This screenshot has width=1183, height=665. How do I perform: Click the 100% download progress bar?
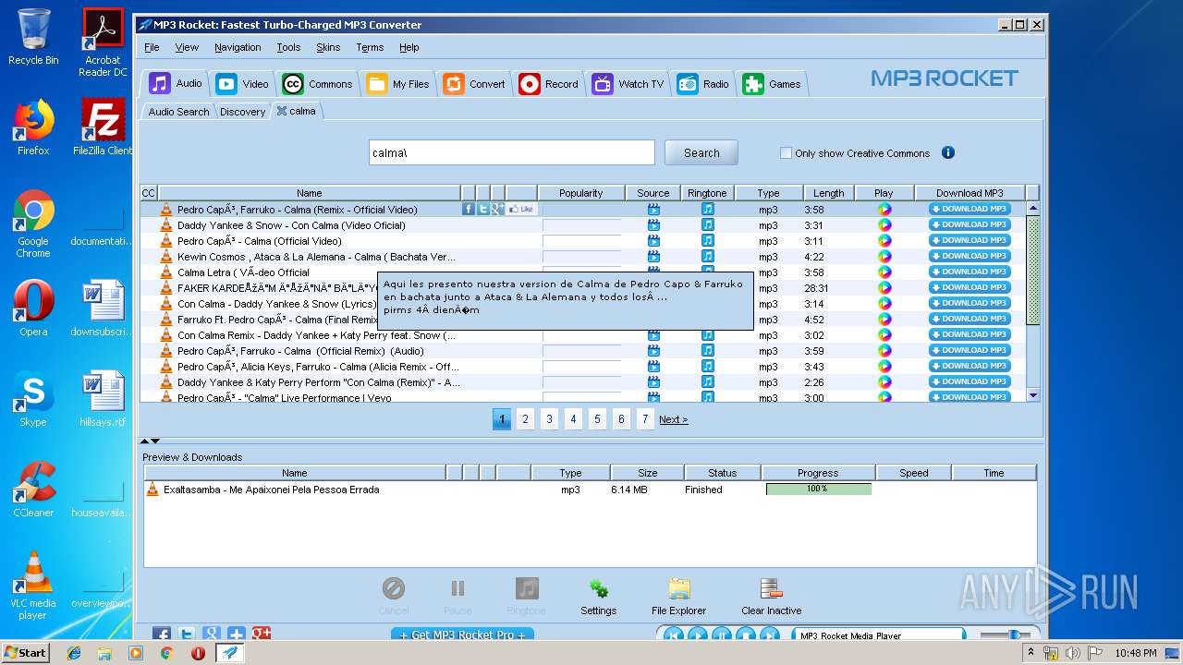[x=818, y=490]
